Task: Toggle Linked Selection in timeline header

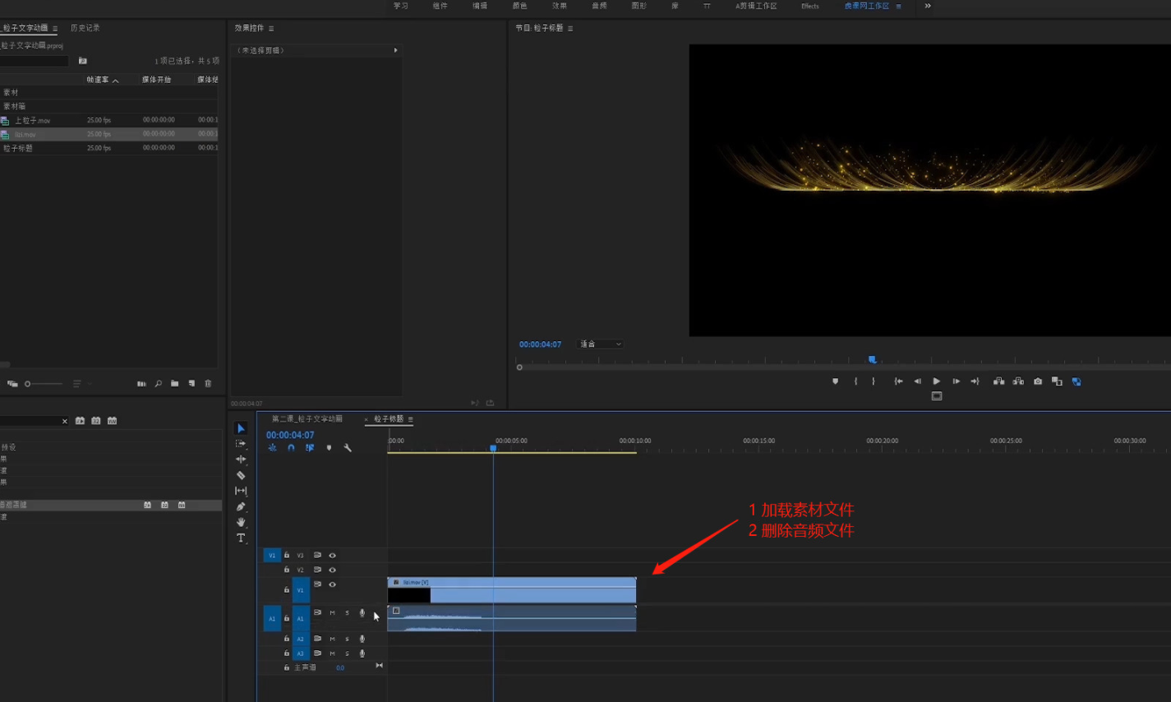Action: tap(310, 448)
